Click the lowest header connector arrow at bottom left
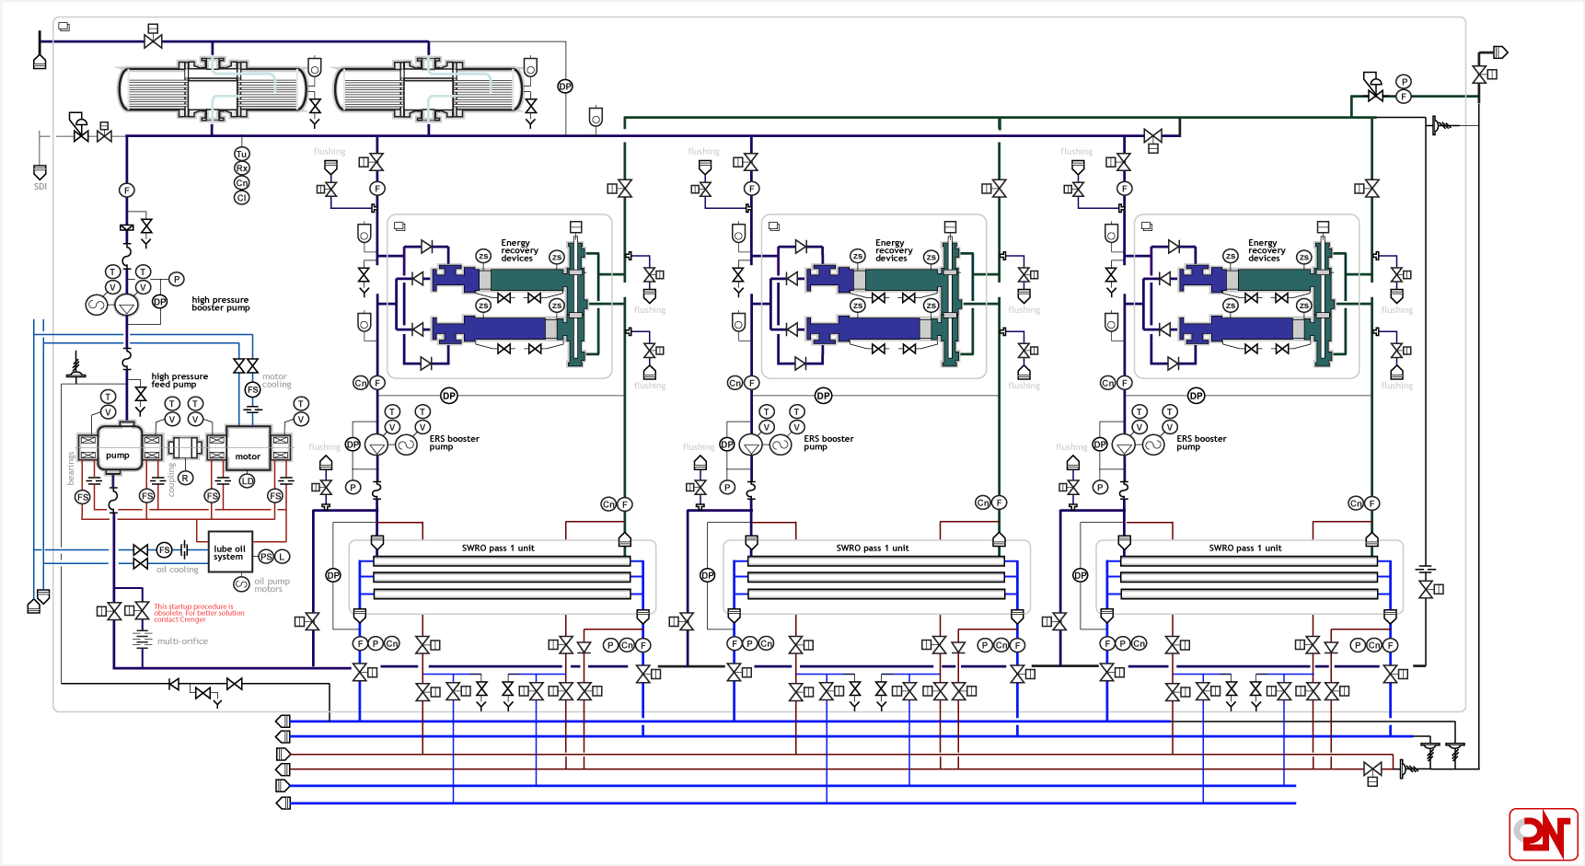This screenshot has height=866, width=1585. coord(283,803)
